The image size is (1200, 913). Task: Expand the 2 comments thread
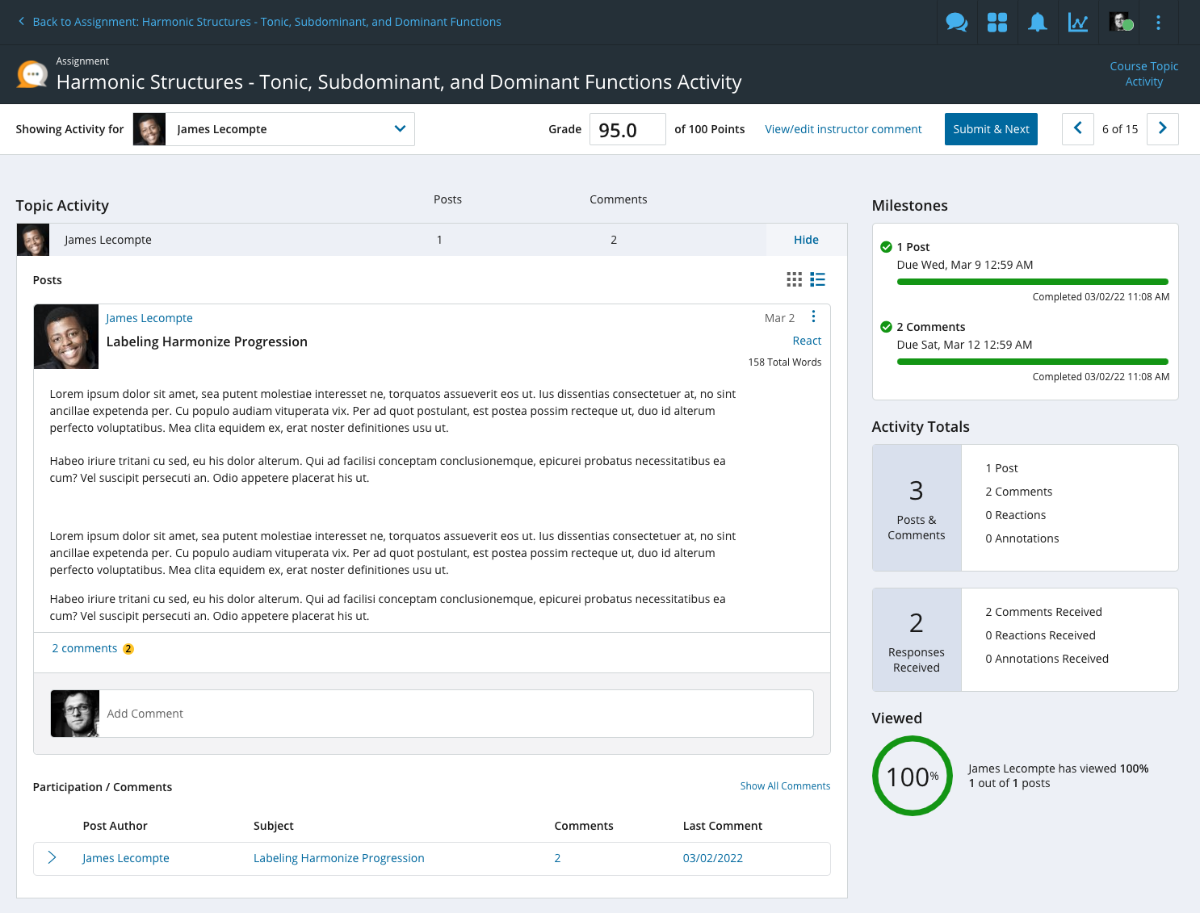(x=85, y=648)
